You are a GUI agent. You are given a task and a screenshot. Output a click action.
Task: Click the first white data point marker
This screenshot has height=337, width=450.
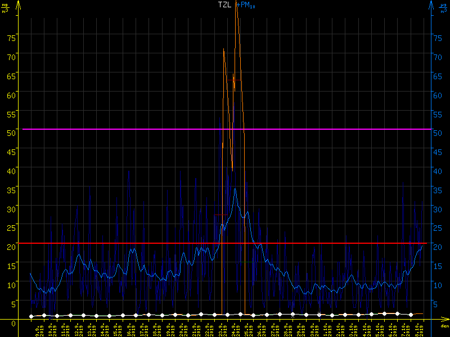[x=31, y=316]
